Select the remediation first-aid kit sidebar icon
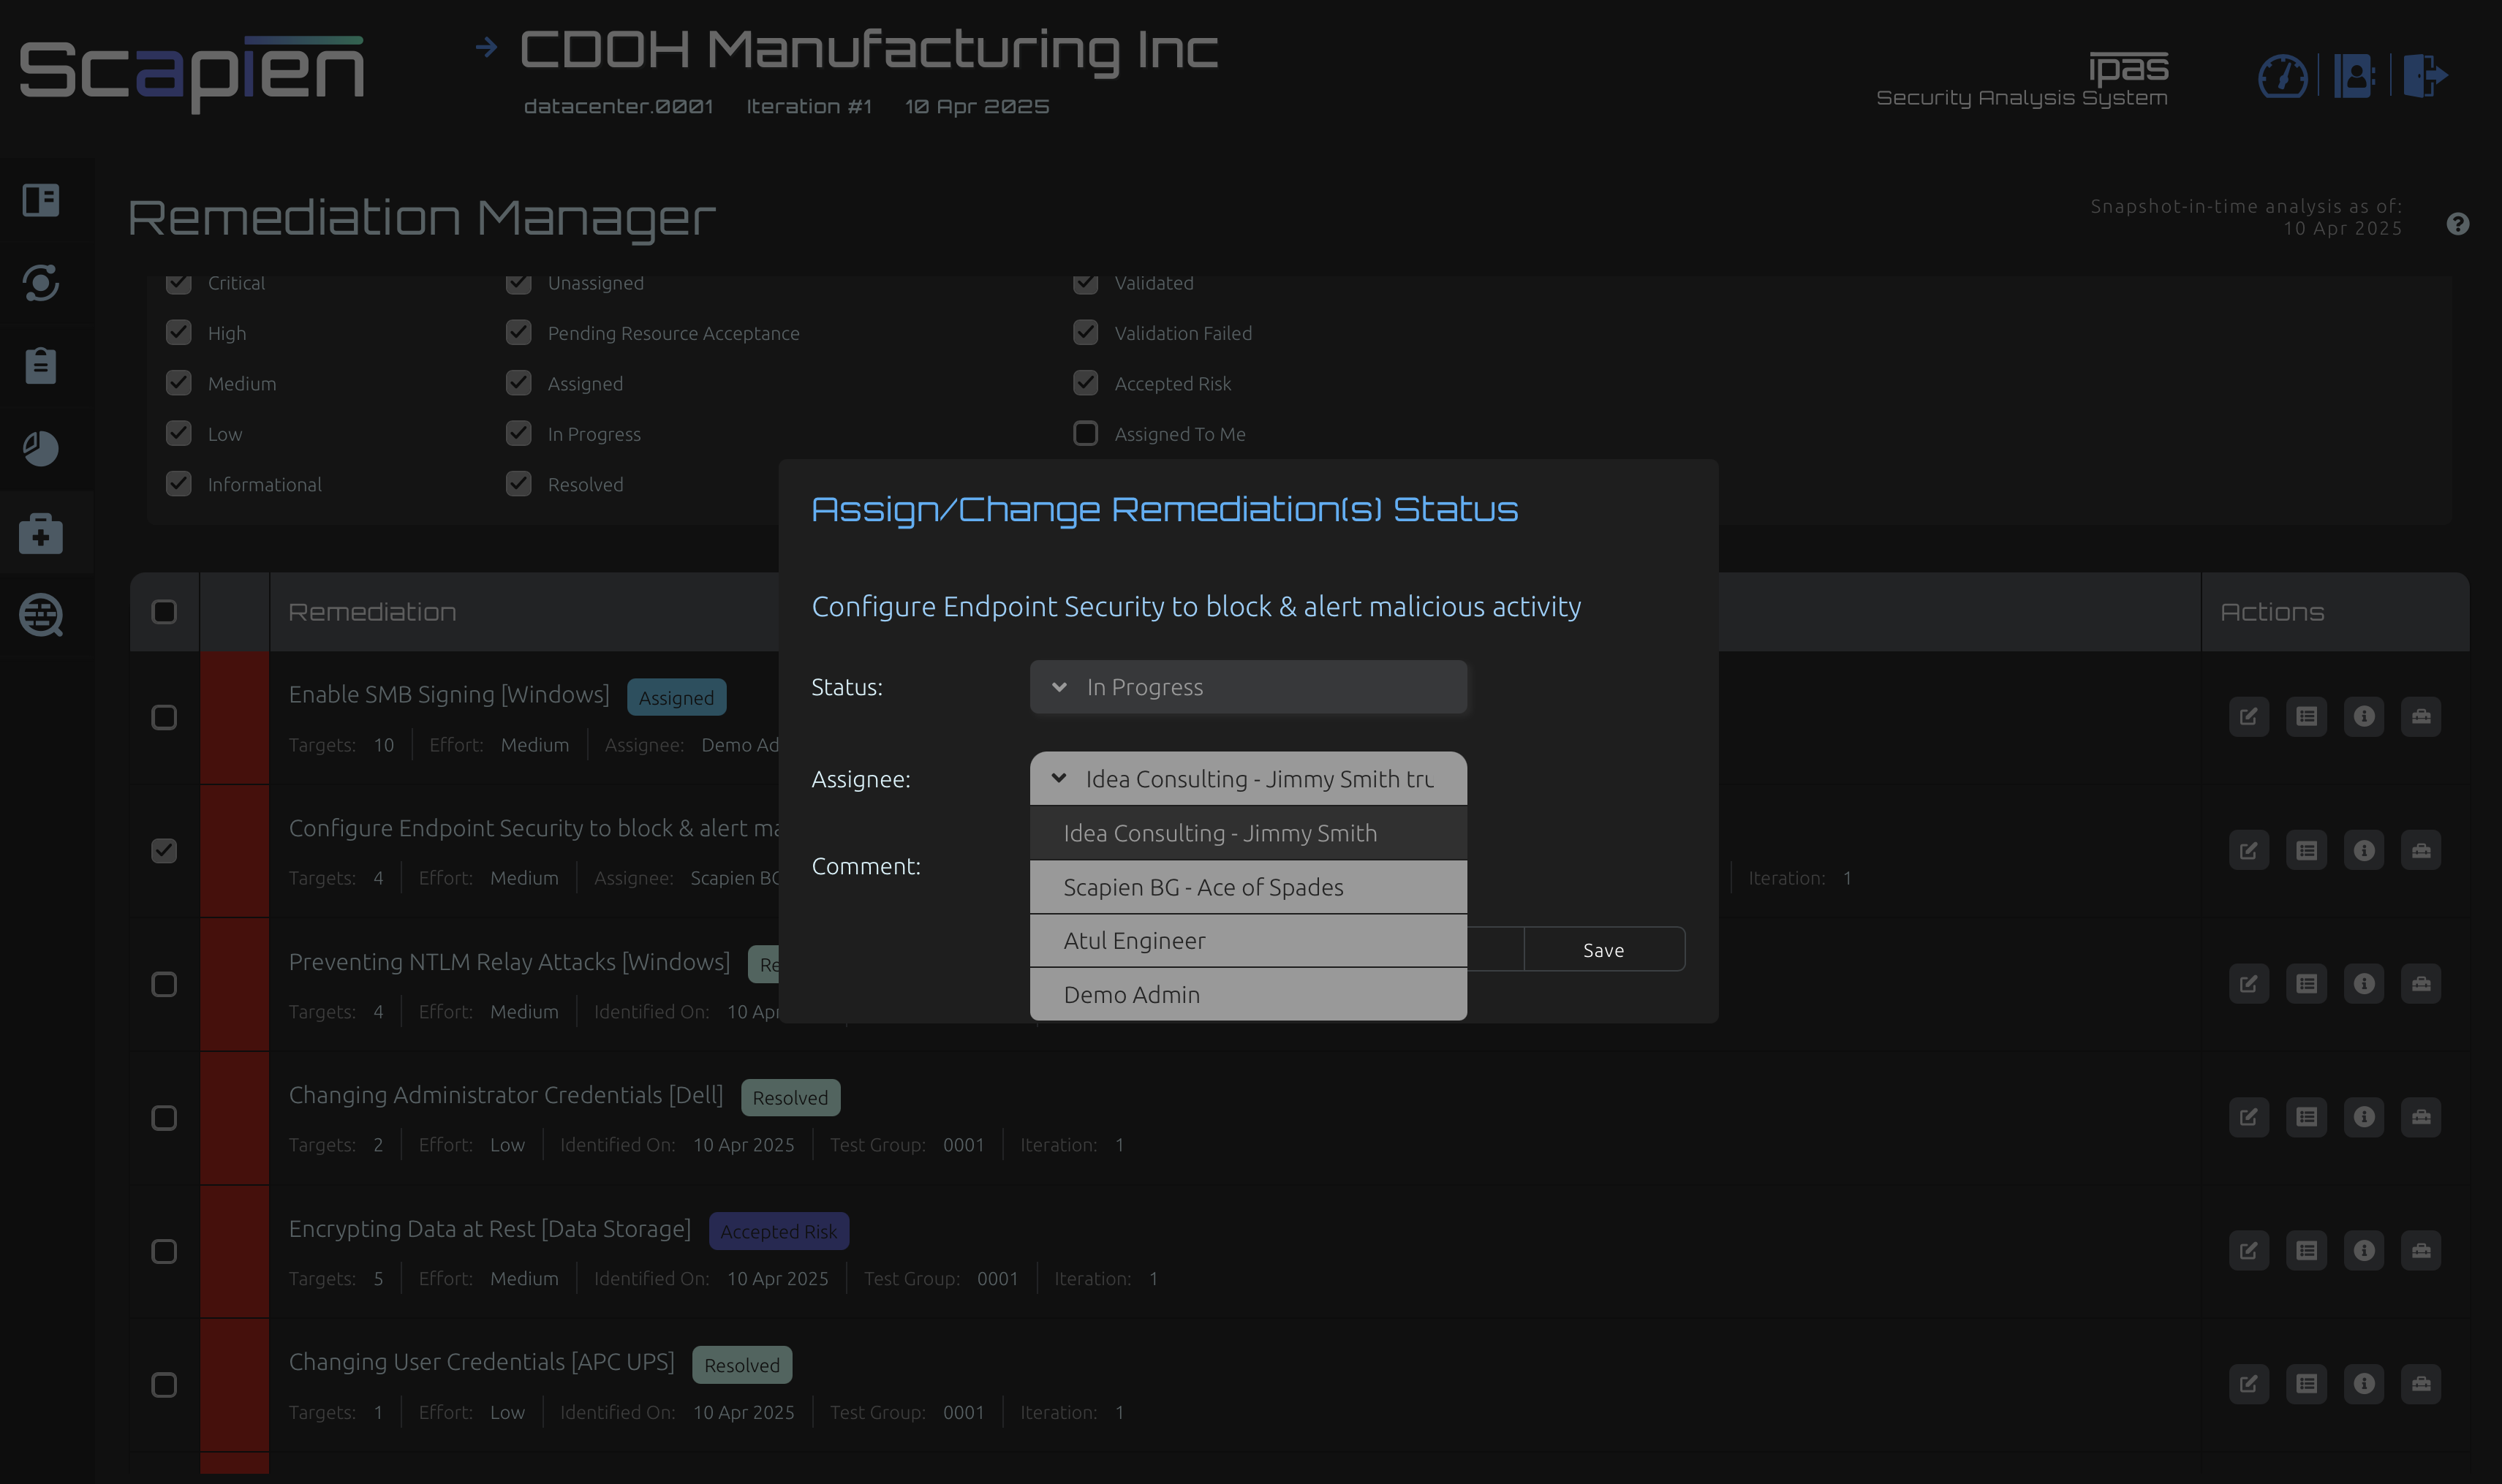The image size is (2502, 1484). 40,533
